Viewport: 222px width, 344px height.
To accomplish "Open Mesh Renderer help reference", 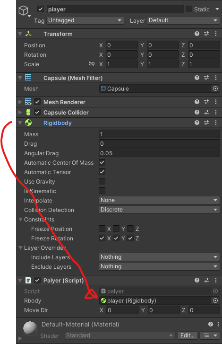I will point(197,102).
